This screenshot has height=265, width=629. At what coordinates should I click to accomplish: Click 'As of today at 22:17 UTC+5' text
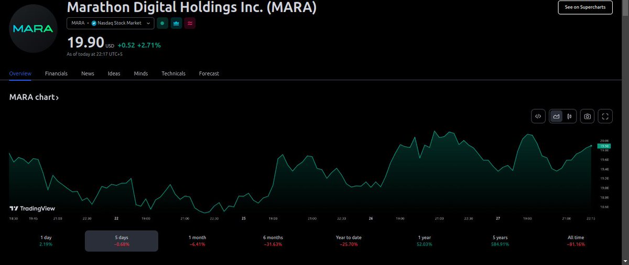click(95, 54)
